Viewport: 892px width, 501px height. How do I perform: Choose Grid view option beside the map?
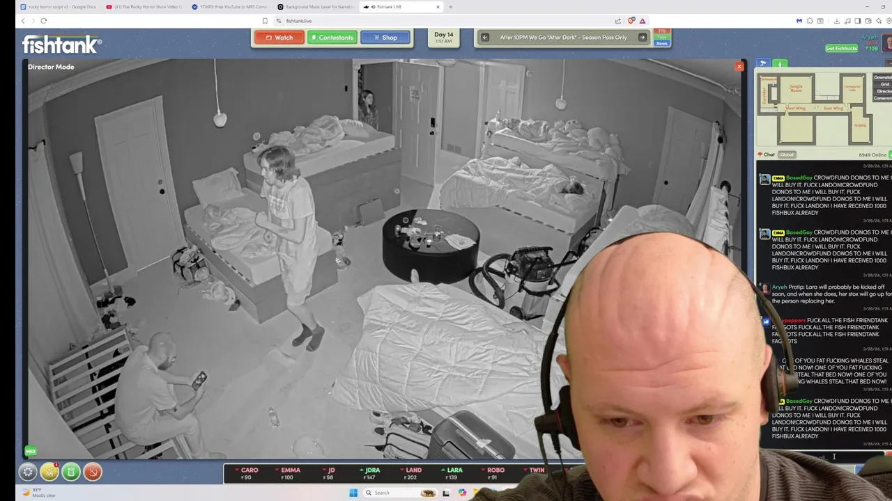coord(884,84)
